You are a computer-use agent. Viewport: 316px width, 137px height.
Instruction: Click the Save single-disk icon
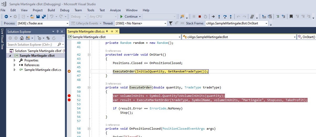point(38,17)
